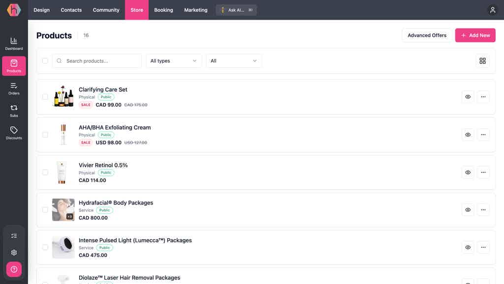Click SALE badge on AHA/BHA Exfoliating Cream
This screenshot has width=504, height=284.
[86, 143]
